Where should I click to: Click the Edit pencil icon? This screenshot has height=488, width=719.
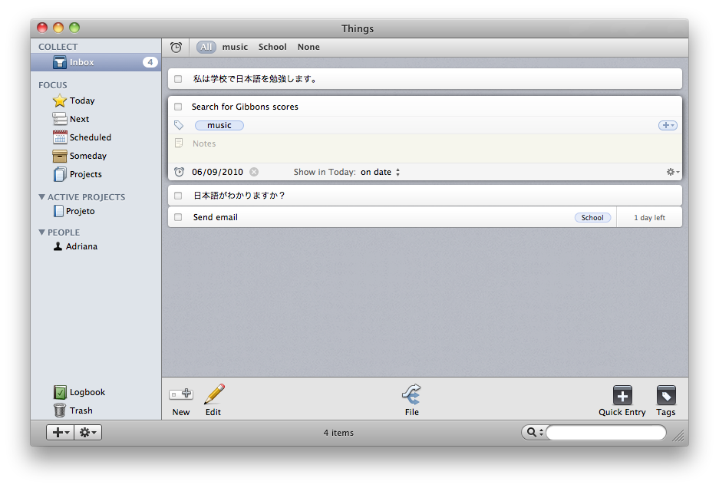tap(213, 394)
